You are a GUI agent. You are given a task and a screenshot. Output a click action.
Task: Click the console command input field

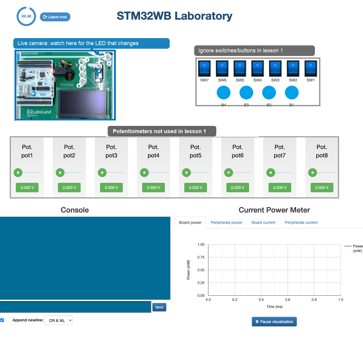tap(75, 307)
